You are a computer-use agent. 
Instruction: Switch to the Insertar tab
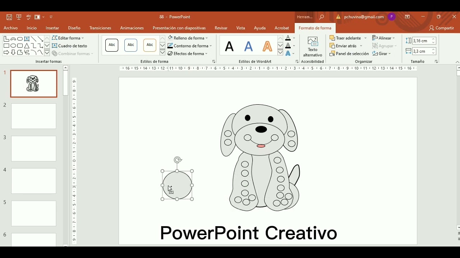52,28
